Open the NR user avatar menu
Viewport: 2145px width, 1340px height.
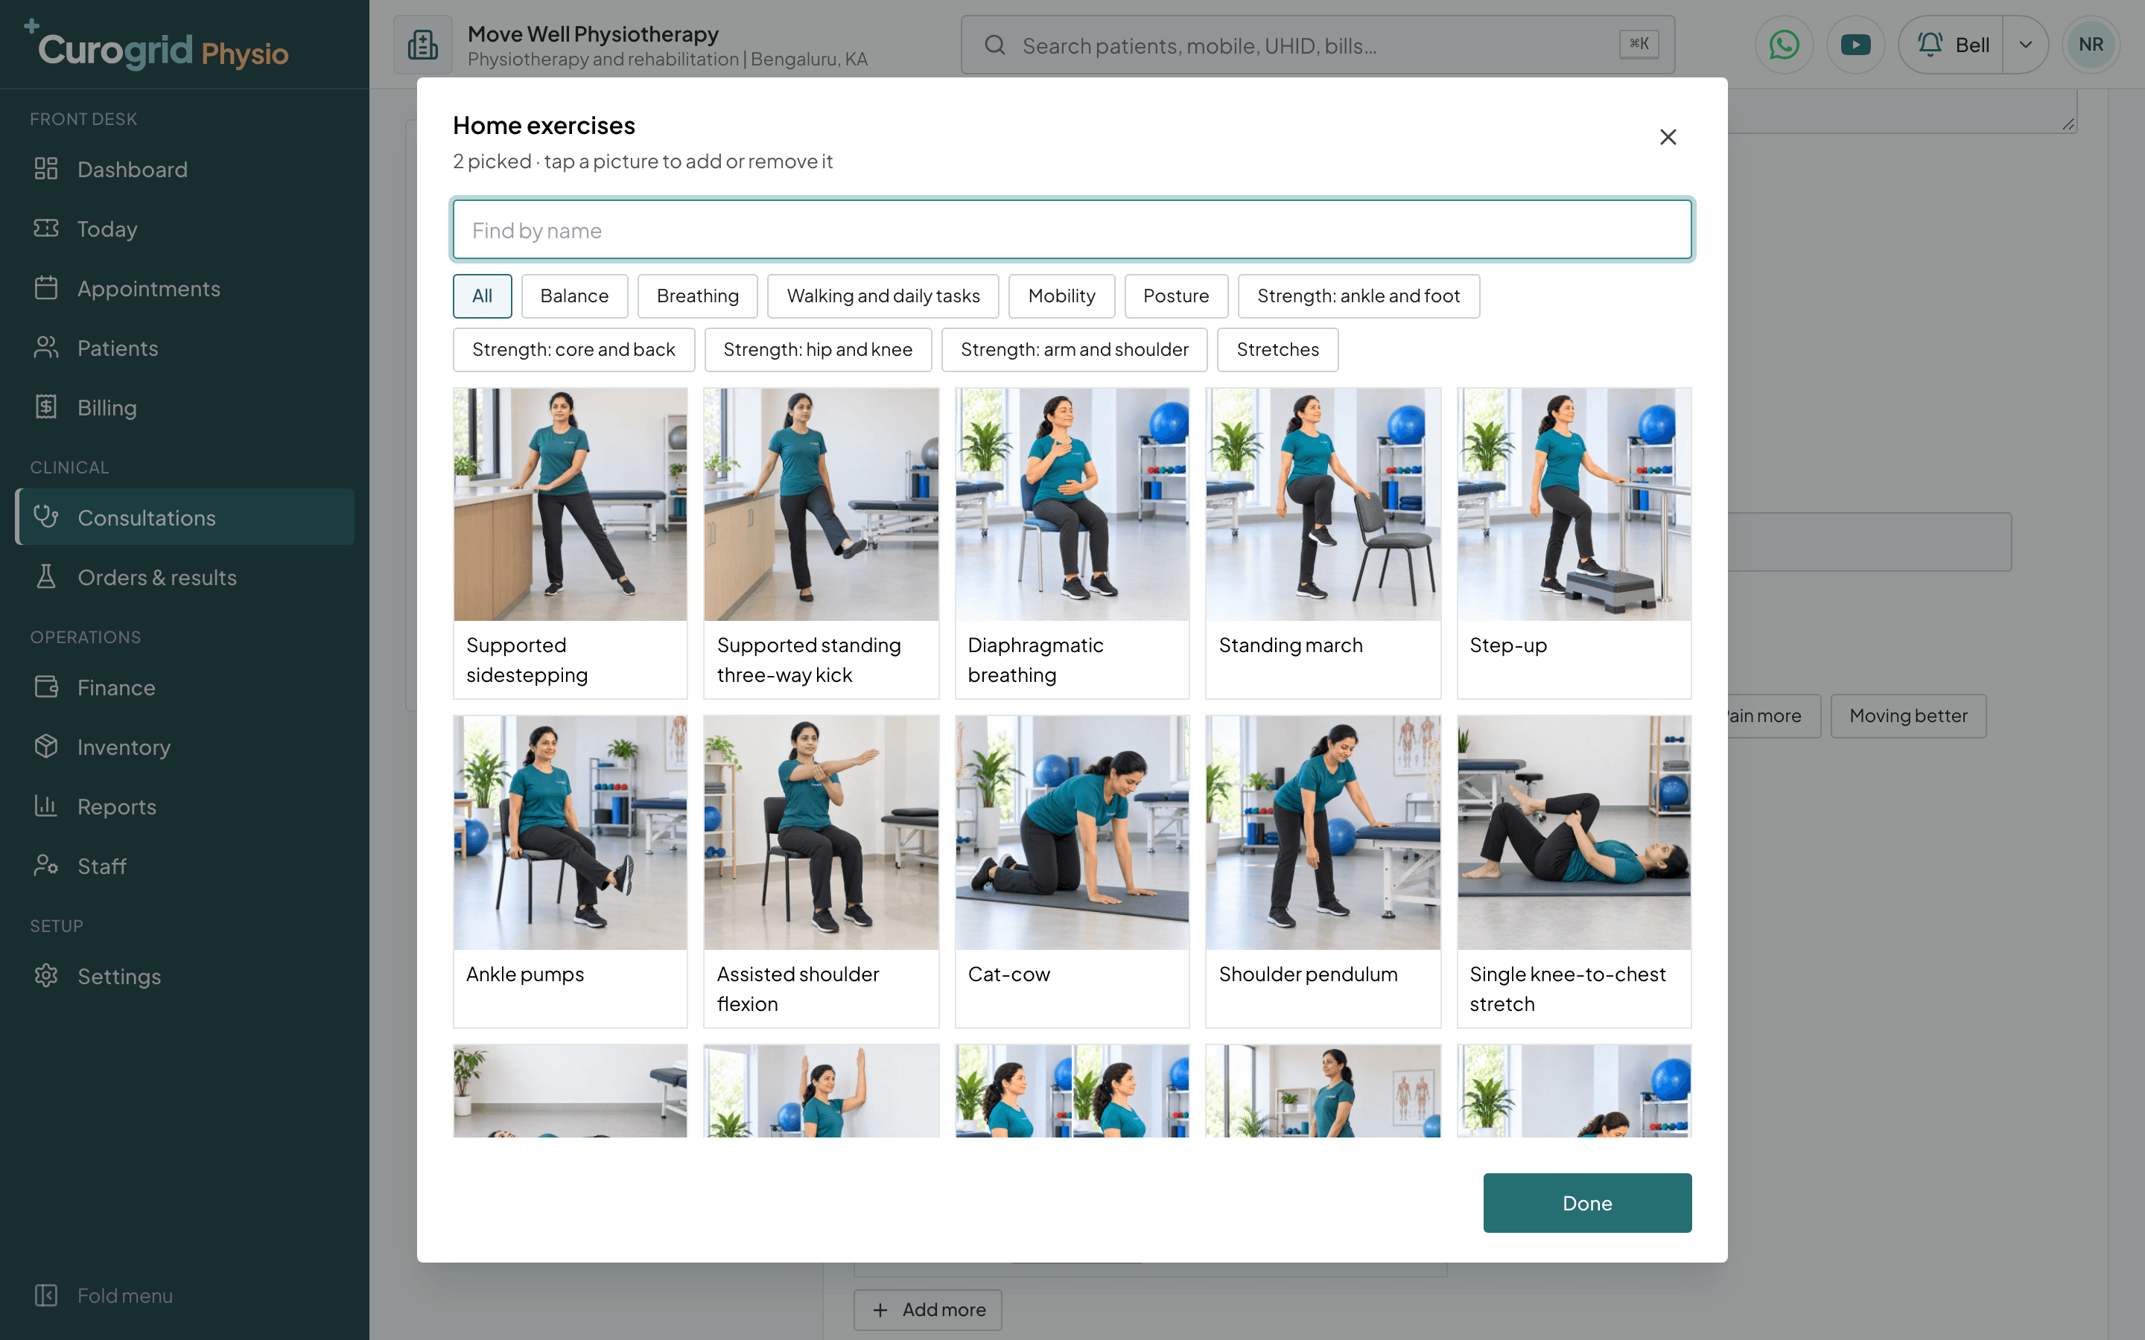pos(2090,45)
